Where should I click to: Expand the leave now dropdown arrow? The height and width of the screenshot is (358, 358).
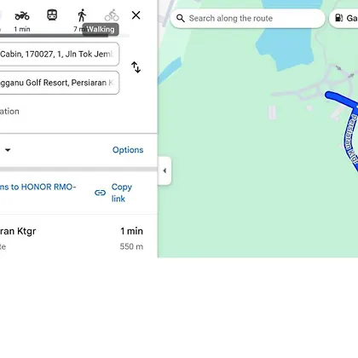pyautogui.click(x=8, y=150)
